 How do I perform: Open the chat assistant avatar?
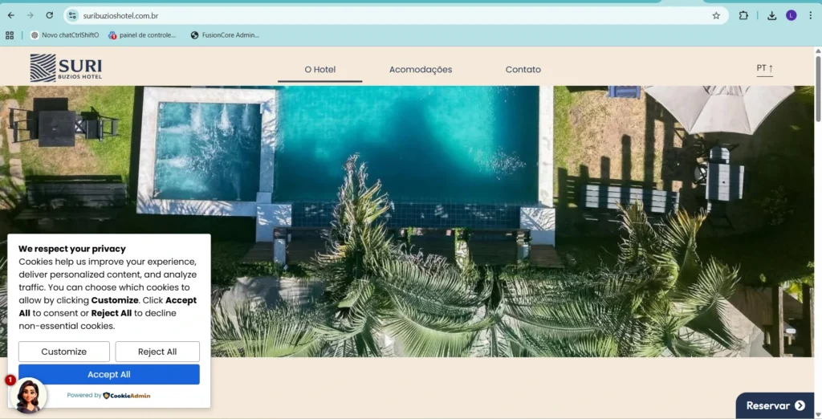pos(29,396)
